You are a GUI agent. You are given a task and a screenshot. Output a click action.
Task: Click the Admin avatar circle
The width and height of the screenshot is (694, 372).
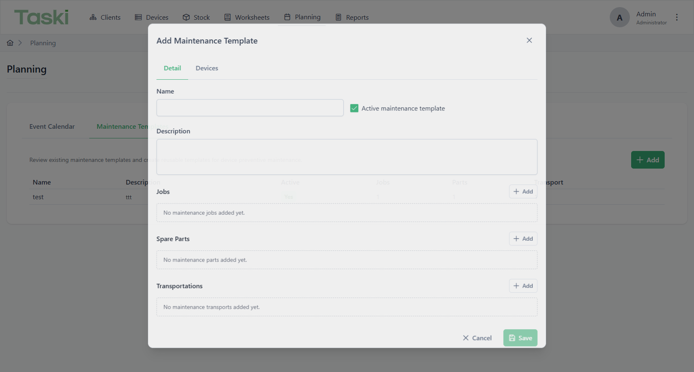pyautogui.click(x=619, y=17)
